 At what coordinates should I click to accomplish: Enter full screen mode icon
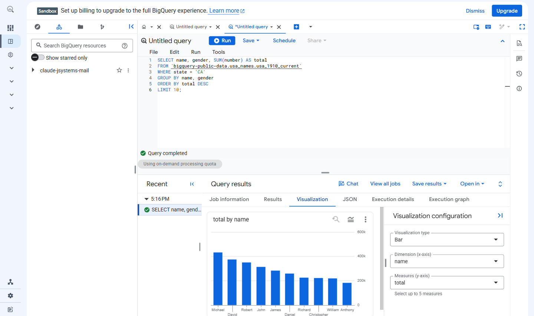(x=522, y=27)
